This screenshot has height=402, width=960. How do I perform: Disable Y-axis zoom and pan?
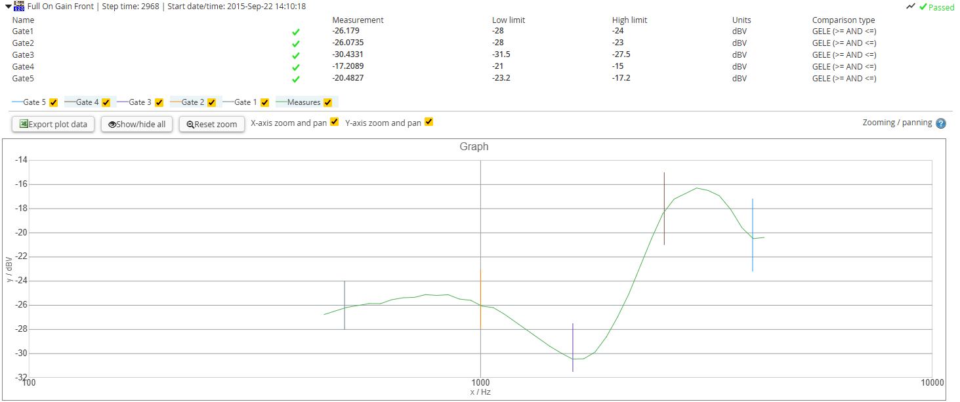click(x=429, y=122)
